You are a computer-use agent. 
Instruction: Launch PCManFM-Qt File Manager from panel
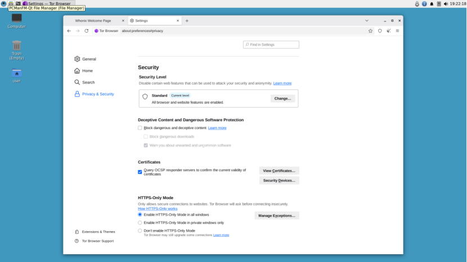point(11,3)
